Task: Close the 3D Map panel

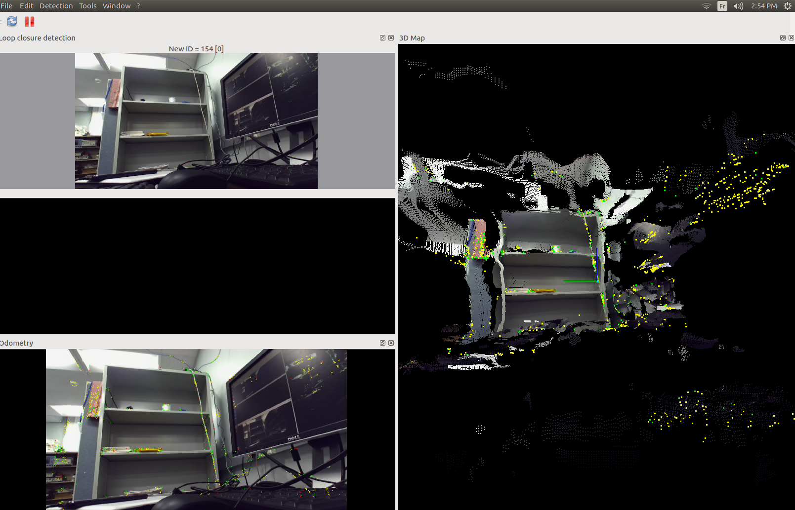Action: (791, 38)
